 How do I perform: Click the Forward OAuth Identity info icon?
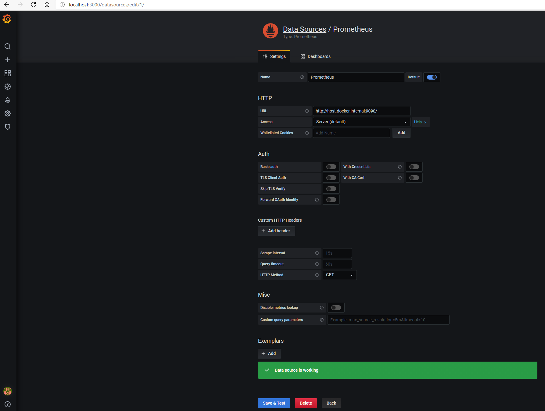(317, 200)
